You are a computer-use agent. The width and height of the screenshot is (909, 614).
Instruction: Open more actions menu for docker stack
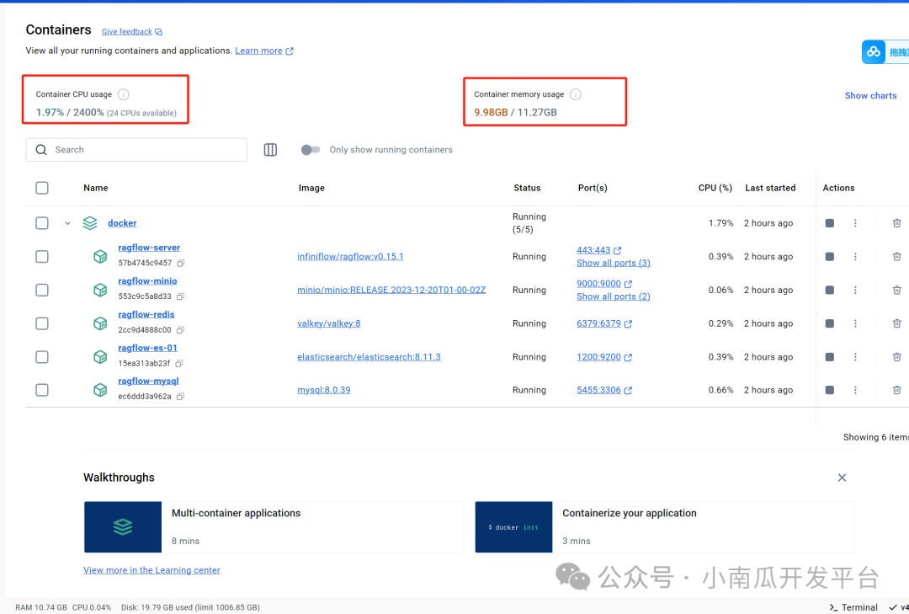tap(855, 223)
